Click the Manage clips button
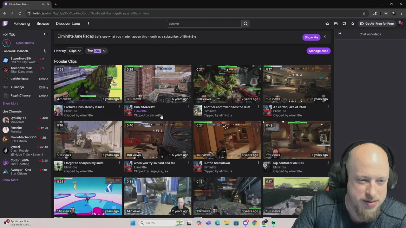The image size is (406, 228). coord(318,51)
